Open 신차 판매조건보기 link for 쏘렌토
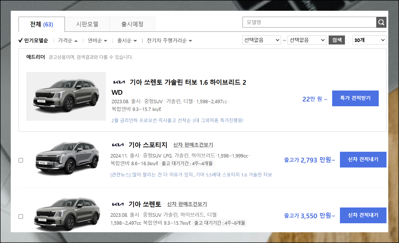Image resolution: width=399 pixels, height=243 pixels. [187, 204]
